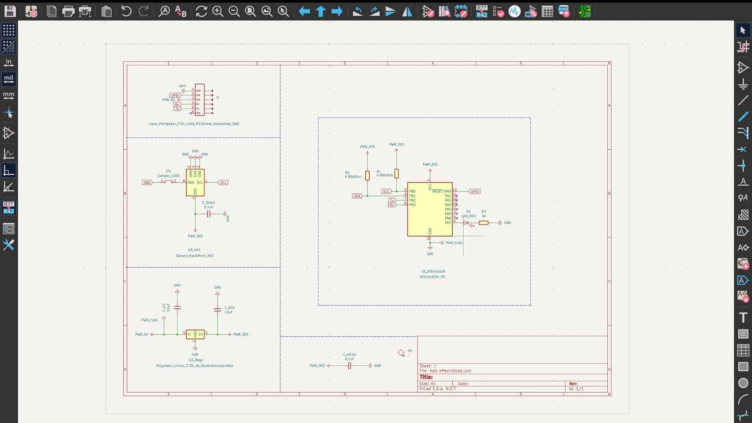Switch units to inches
The height and width of the screenshot is (423, 752).
coord(9,63)
